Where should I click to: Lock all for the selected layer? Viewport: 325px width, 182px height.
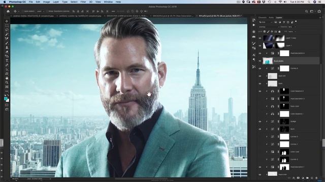pyautogui.click(x=279, y=31)
